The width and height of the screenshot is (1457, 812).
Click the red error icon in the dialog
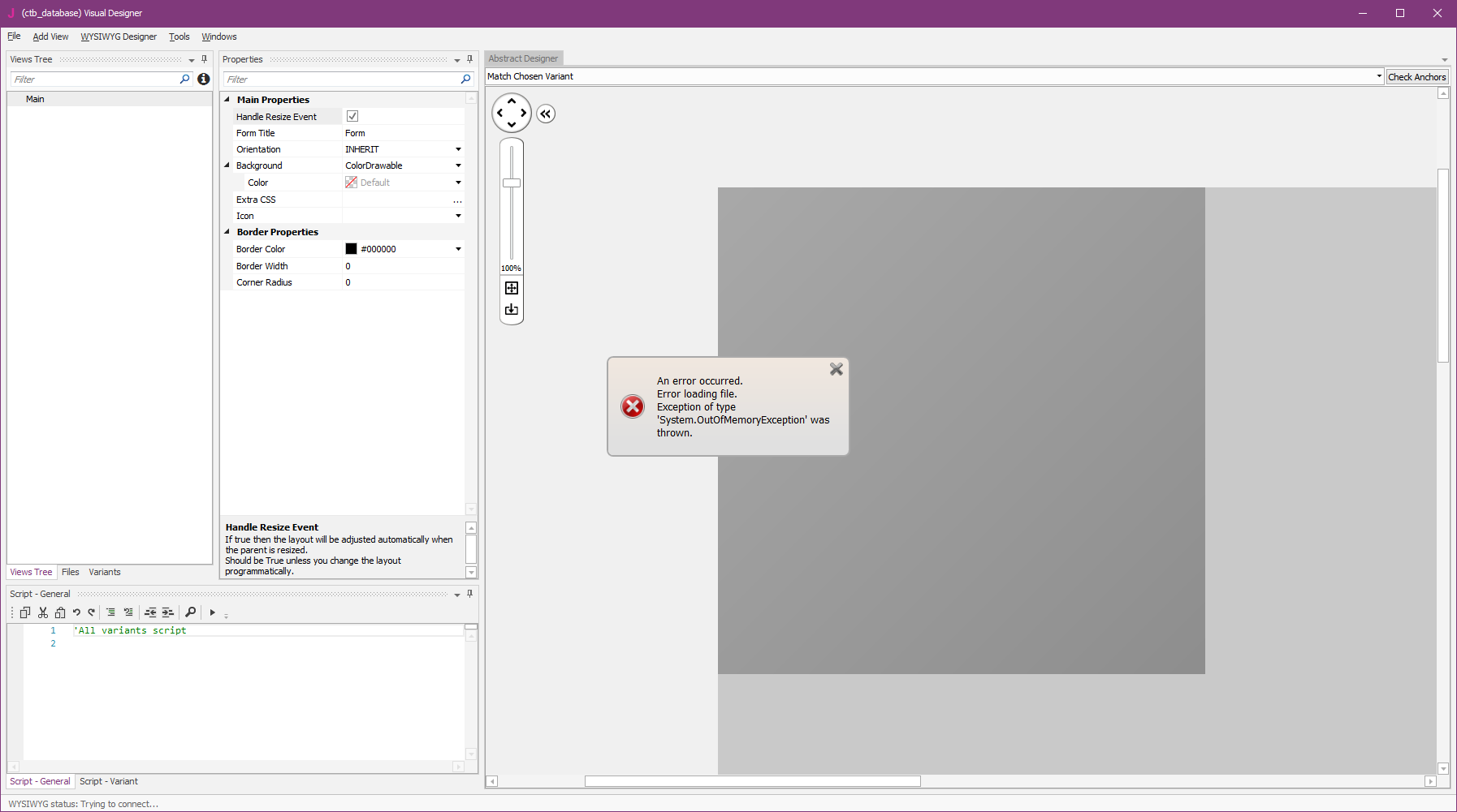coord(633,406)
